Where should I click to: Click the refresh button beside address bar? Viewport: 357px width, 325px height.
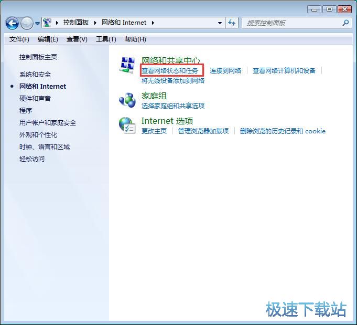232,23
